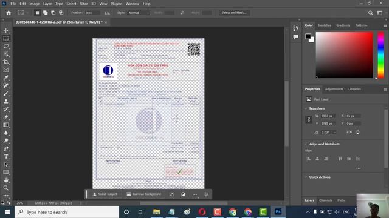Click the foreground color swatch
Screen dimensions: 389x218
point(308,36)
